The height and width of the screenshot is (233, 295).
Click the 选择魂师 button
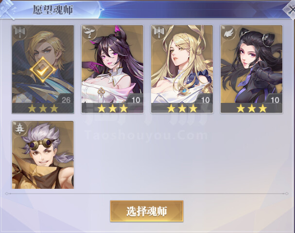(x=147, y=211)
